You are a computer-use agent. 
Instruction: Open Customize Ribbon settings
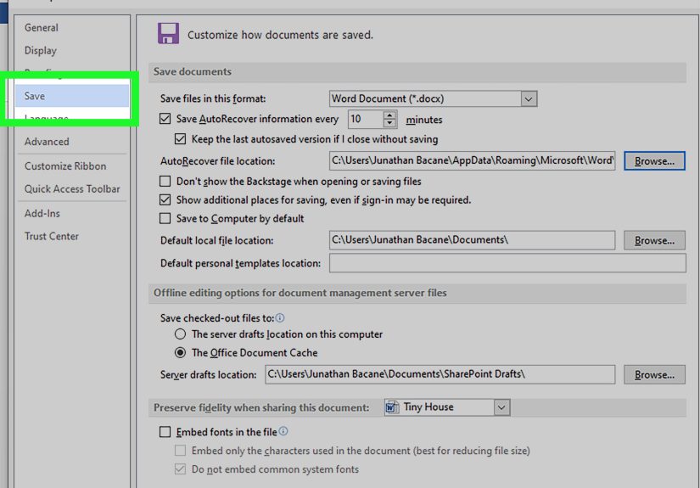(65, 166)
